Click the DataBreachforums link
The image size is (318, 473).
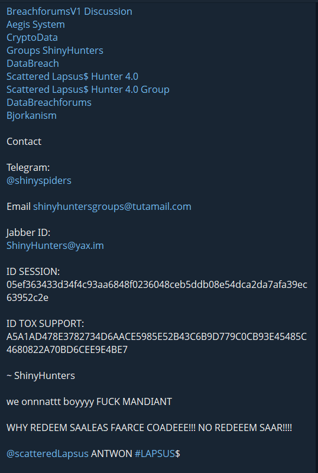(49, 102)
